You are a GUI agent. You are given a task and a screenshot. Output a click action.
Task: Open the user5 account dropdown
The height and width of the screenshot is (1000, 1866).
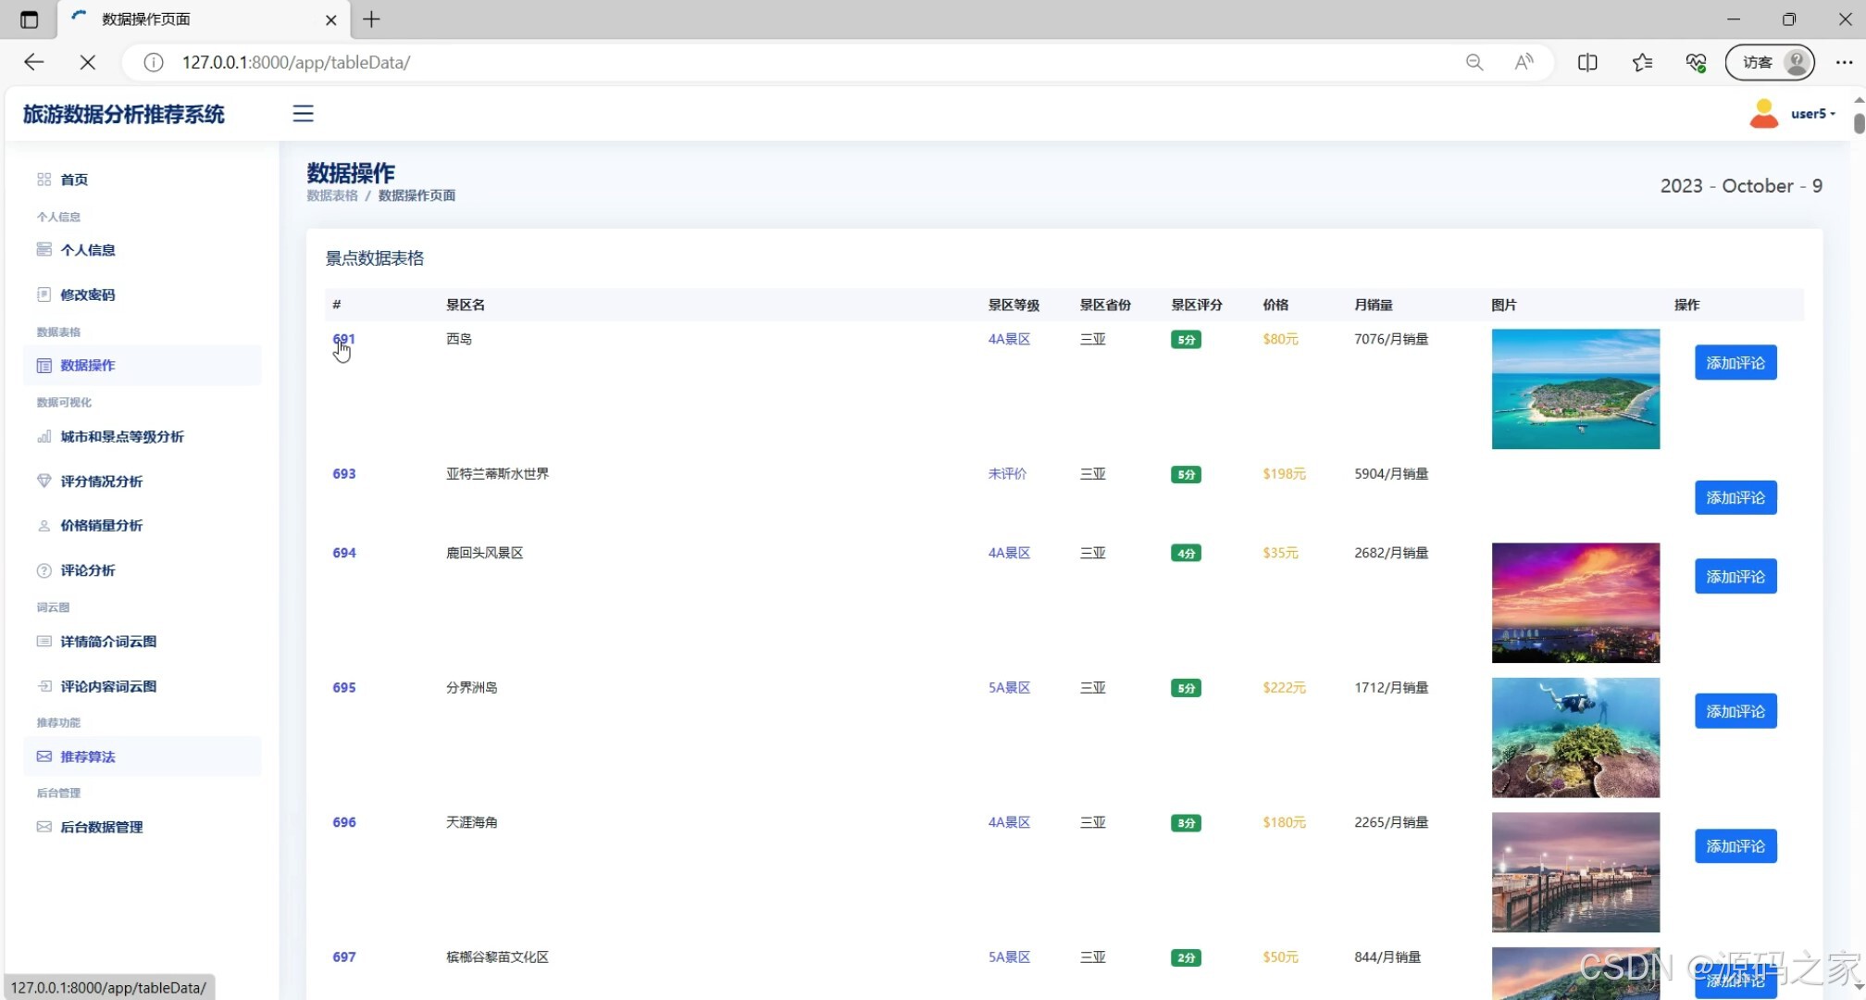tap(1812, 114)
